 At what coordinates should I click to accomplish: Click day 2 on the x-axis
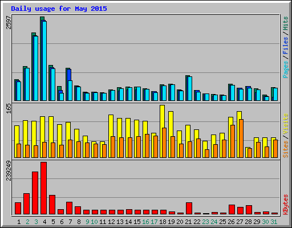[x=27, y=222]
